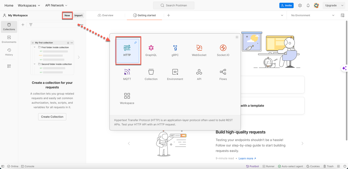Image resolution: width=348 pixels, height=169 pixels.
Task: Select the API option in dialog
Action: [x=199, y=75]
